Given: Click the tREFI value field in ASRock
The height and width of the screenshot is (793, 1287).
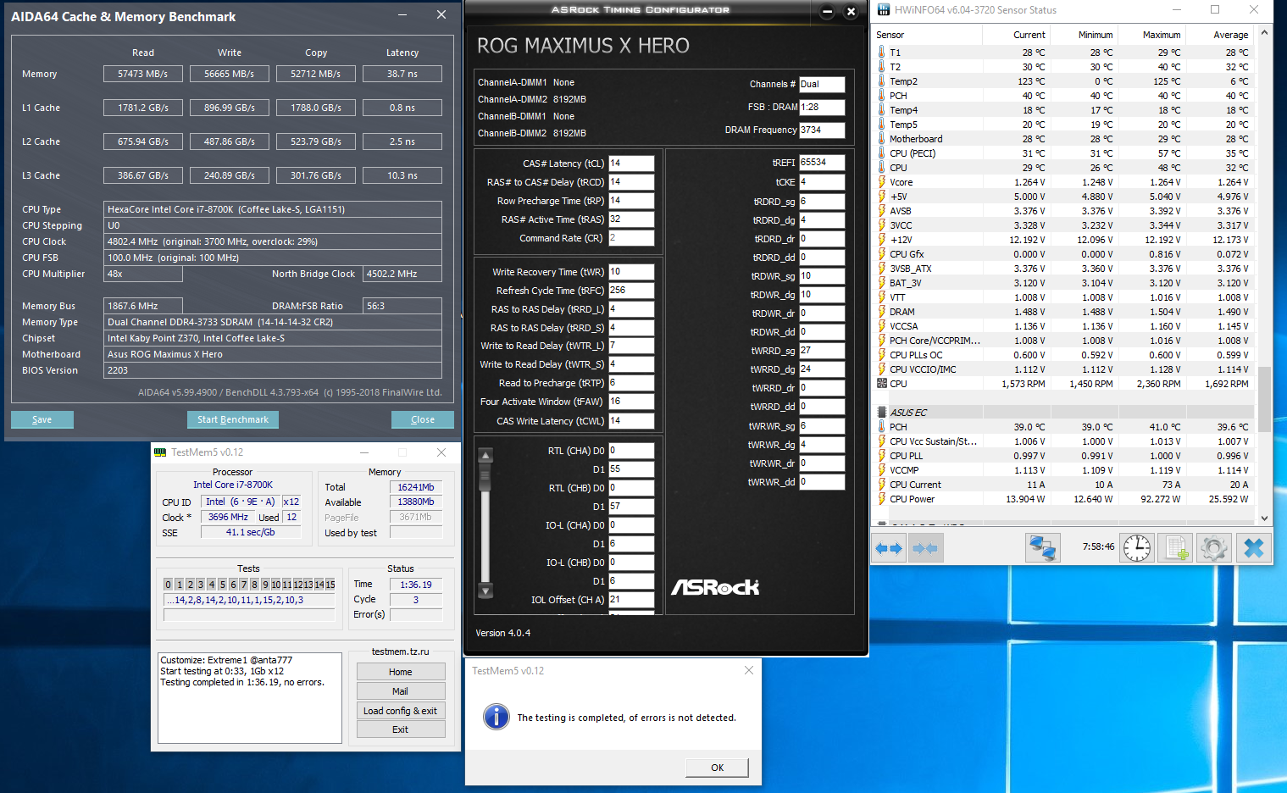Looking at the screenshot, I should (x=822, y=163).
